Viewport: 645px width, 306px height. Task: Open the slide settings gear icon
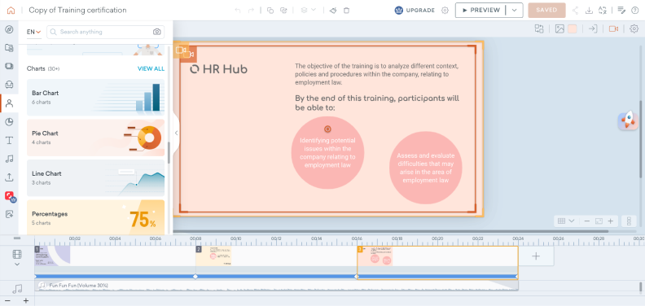pyautogui.click(x=634, y=28)
